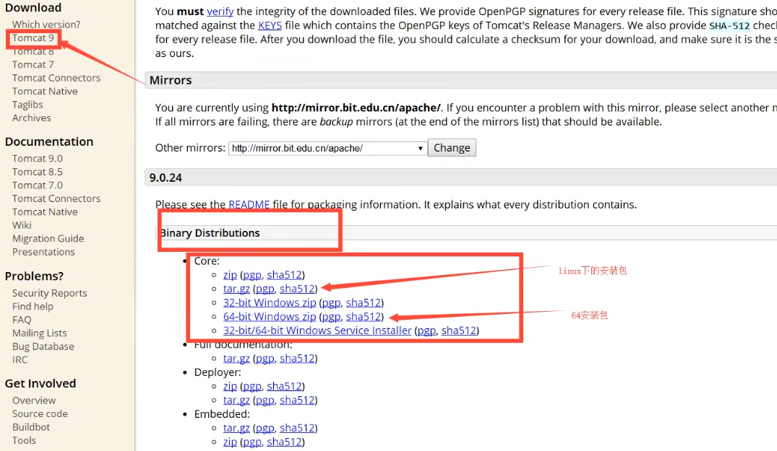Screen dimensions: 777x451
Task: Download the Deployer zip package
Action: (230, 386)
